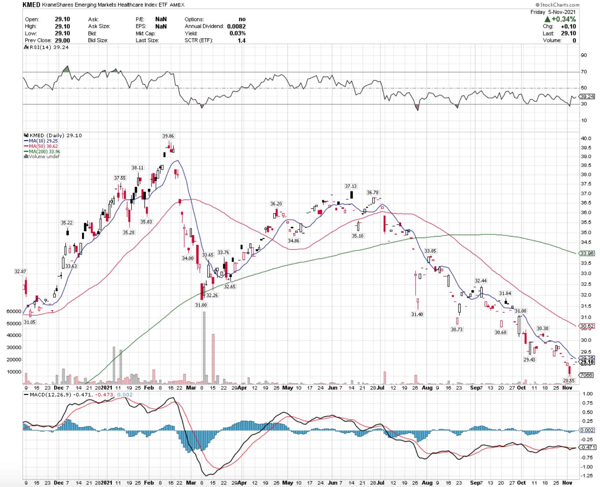This screenshot has width=600, height=487.
Task: Click the MA(50) 30.62 legend text
Action: pyautogui.click(x=43, y=146)
